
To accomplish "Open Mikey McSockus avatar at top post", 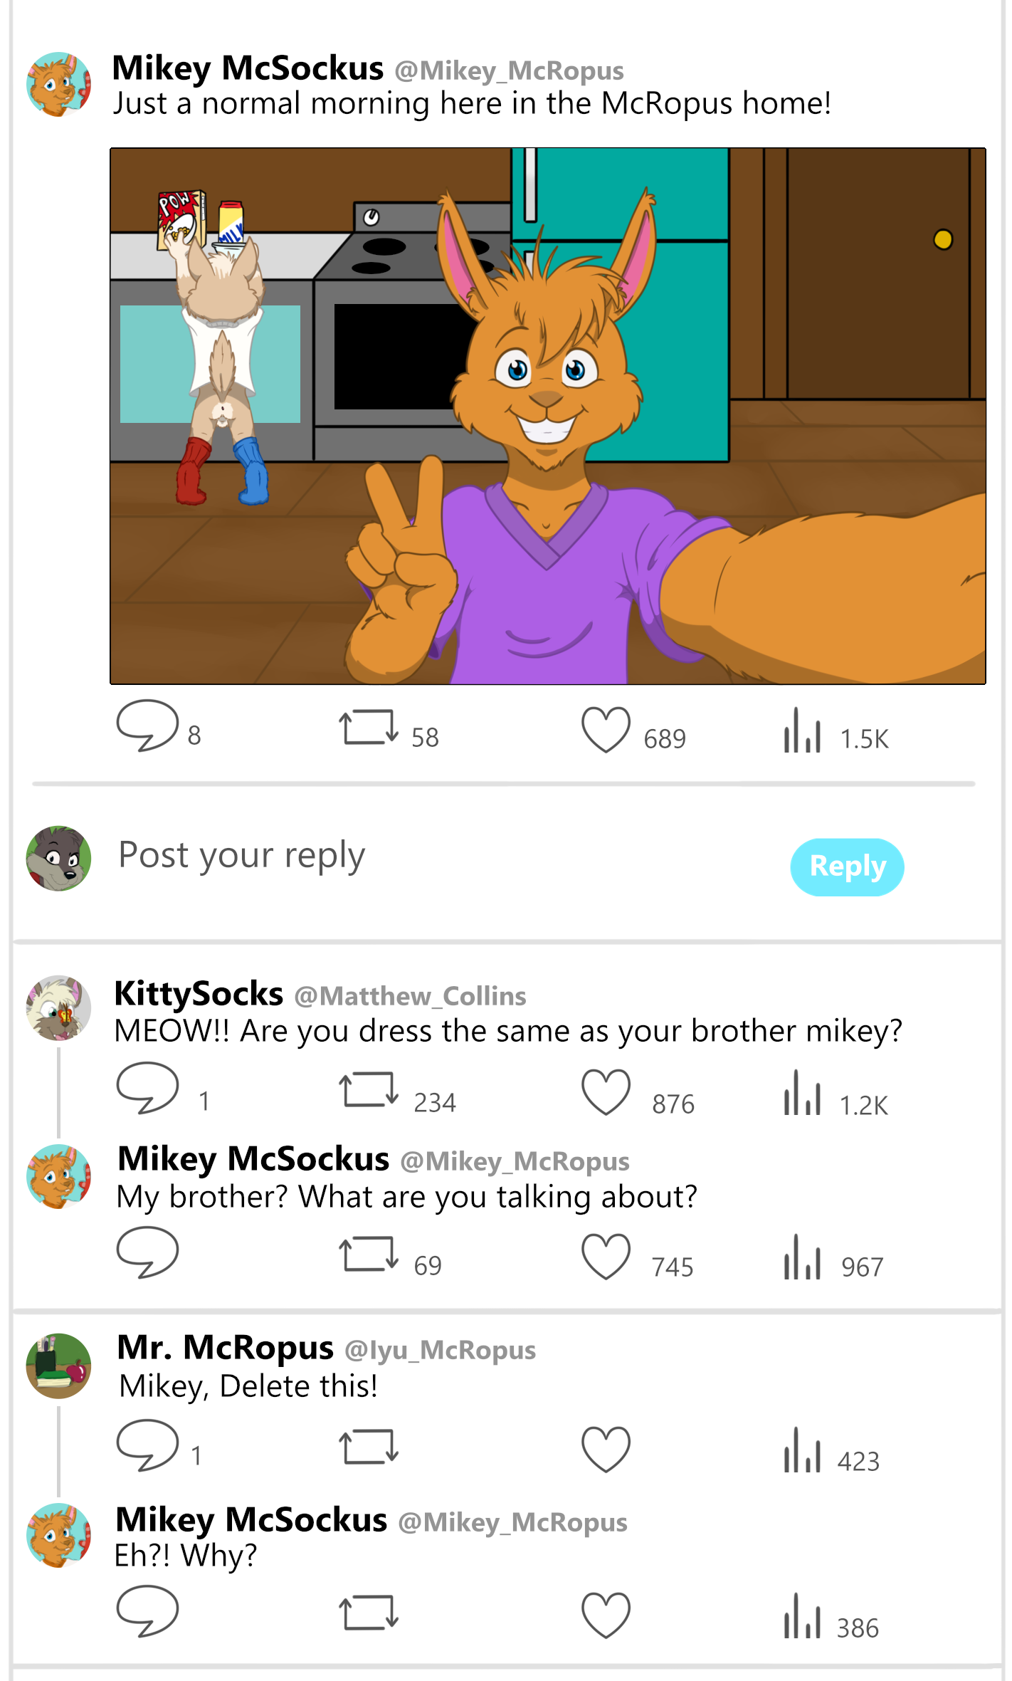I will point(58,84).
